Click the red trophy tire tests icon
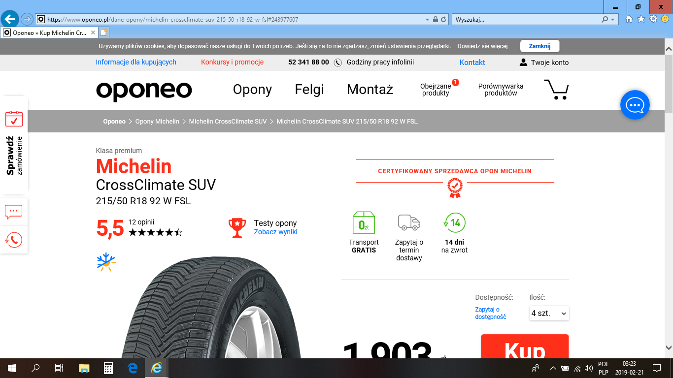673x378 pixels. pyautogui.click(x=237, y=228)
